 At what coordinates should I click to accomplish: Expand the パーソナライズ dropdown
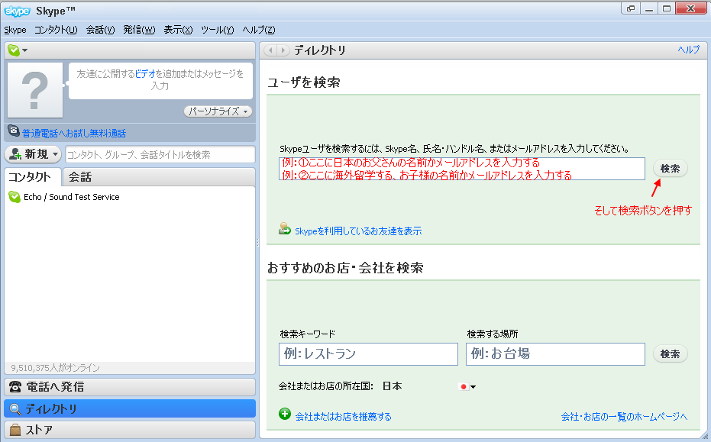[218, 111]
